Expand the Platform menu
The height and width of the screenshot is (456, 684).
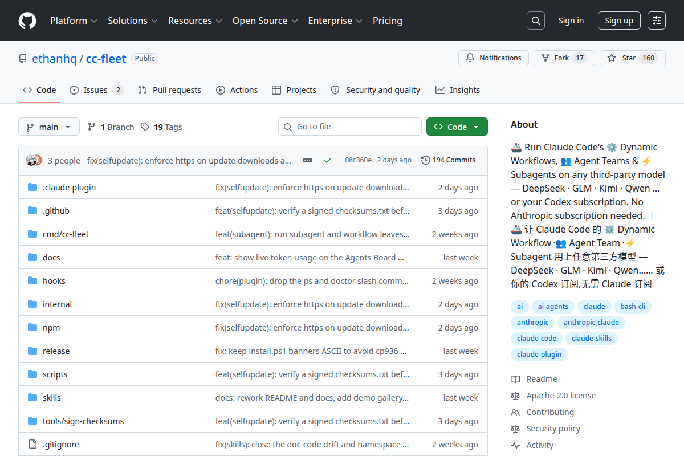pos(74,21)
